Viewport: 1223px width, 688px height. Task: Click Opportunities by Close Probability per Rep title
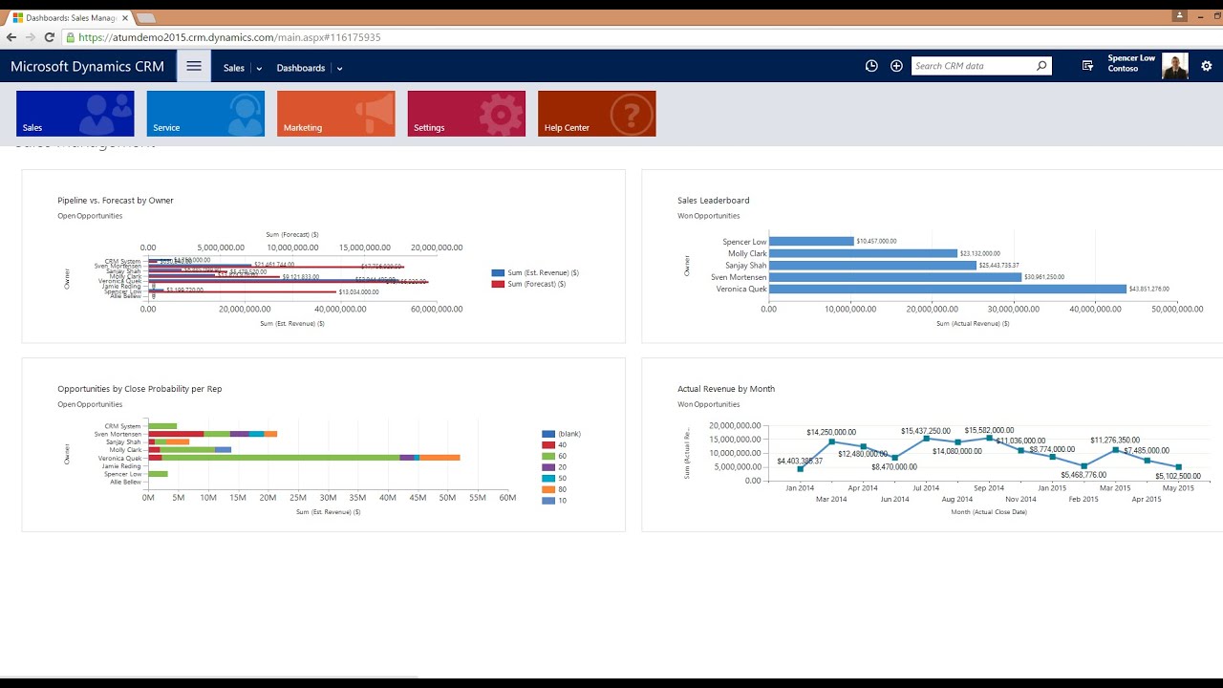139,389
